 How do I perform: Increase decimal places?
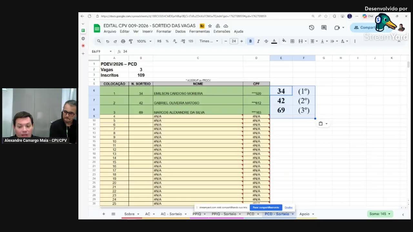click(x=183, y=41)
